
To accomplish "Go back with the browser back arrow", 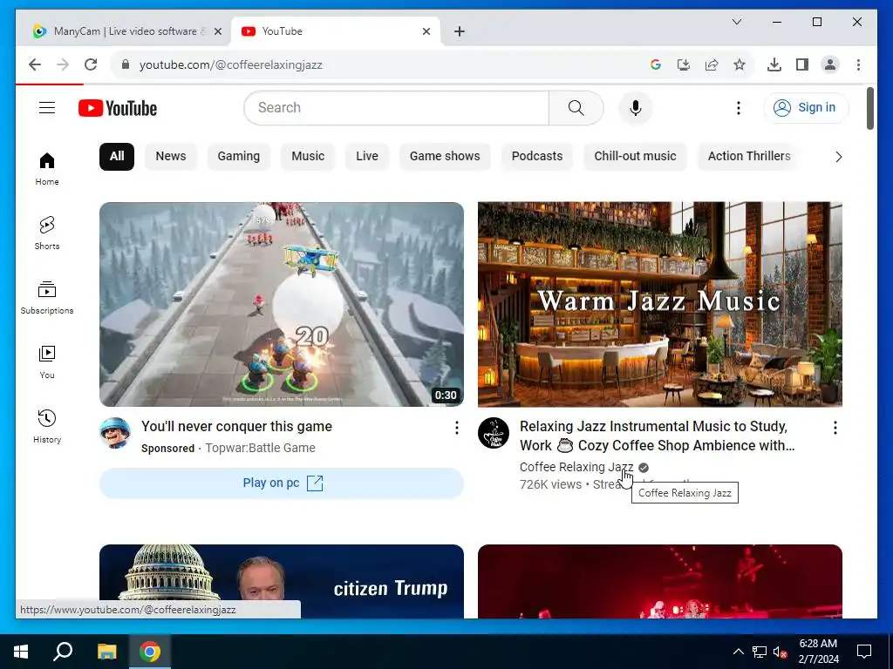I will pos(35,64).
